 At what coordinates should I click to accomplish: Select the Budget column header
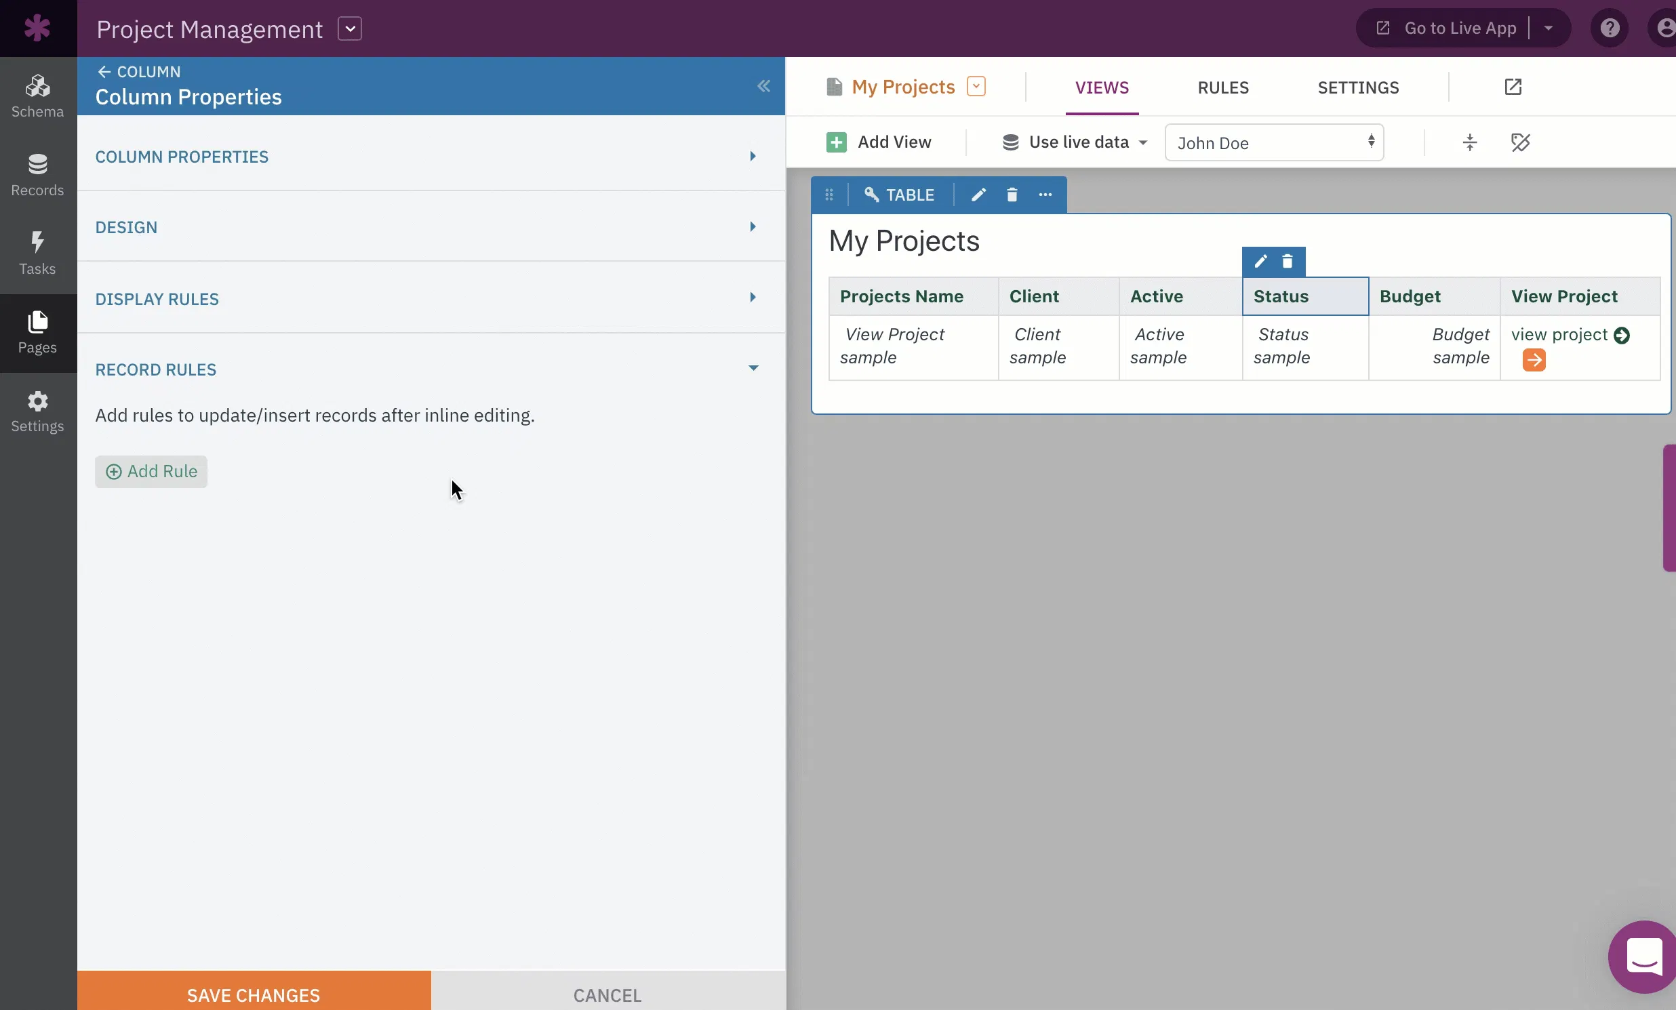(x=1434, y=296)
